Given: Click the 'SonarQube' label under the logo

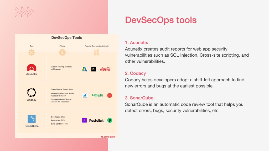Looking at the screenshot, I should coord(32,126).
